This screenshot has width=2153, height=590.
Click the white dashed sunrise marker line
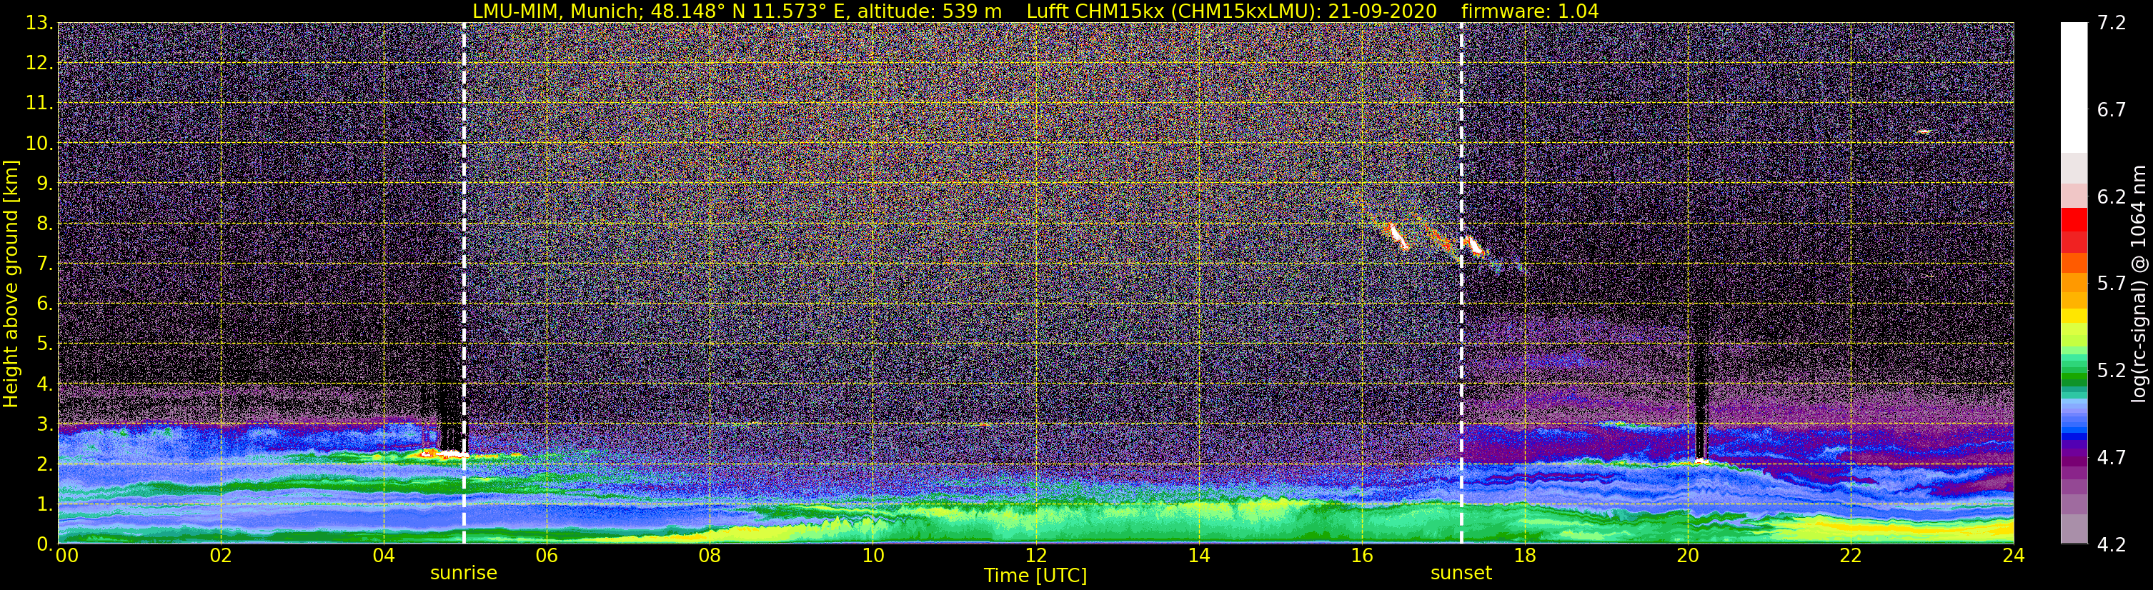point(464,282)
